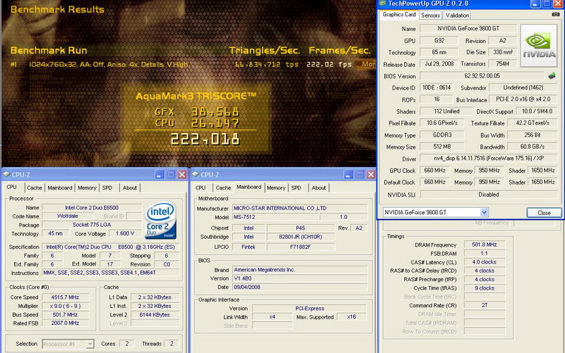Click the processor name Intel Core 2 Duo E8500

tap(92, 207)
